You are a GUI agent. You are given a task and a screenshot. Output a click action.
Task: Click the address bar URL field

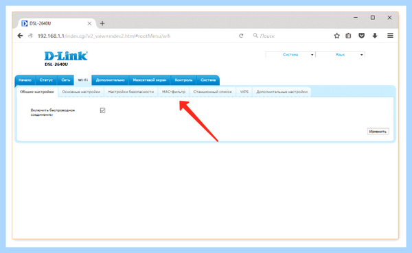pyautogui.click(x=131, y=36)
